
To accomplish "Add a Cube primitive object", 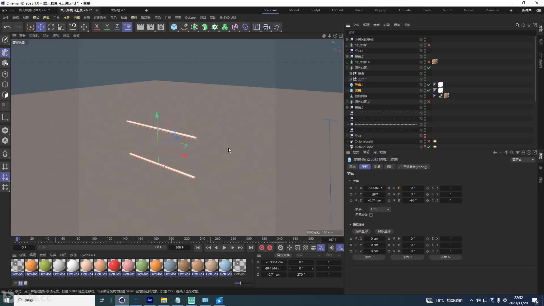I will tap(174, 27).
